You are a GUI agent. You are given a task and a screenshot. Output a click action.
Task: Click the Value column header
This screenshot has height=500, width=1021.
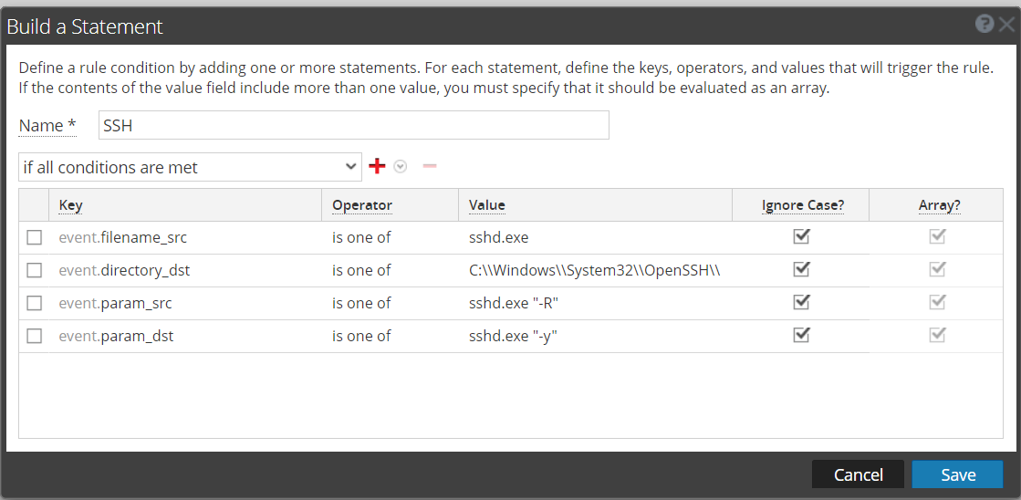point(487,205)
